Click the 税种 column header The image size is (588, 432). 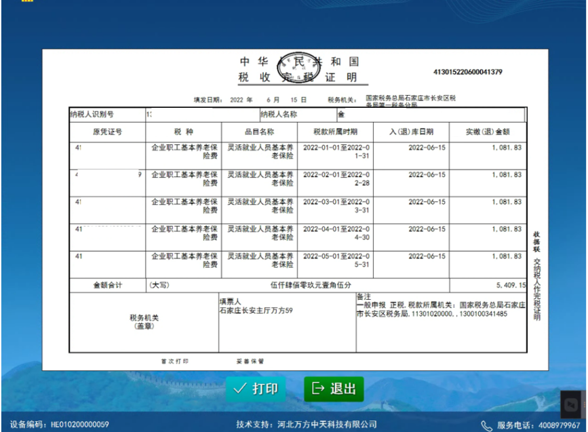[183, 132]
